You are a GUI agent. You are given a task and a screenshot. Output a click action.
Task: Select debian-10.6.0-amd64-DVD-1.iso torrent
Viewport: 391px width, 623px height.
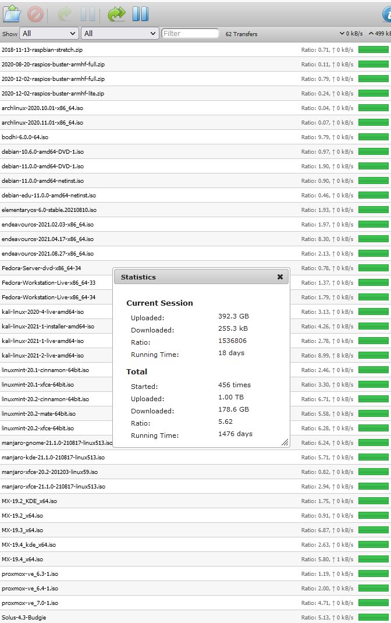(195, 152)
